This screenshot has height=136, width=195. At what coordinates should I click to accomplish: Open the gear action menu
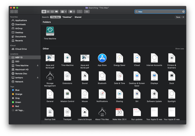tap(72, 12)
